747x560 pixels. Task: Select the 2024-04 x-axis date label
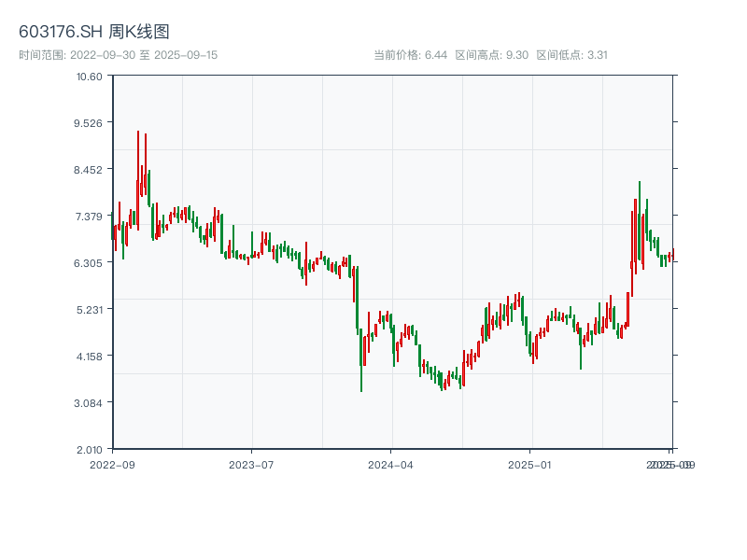click(391, 464)
